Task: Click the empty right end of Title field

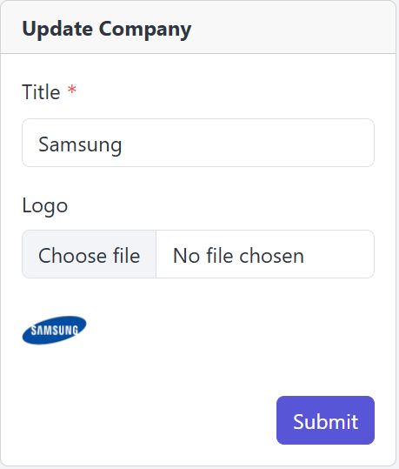Action: tap(329, 143)
